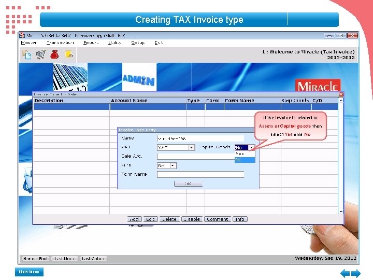Image resolution: width=373 pixels, height=280 pixels.
Task: Click the Normal Find status bar button
Action: point(36,258)
